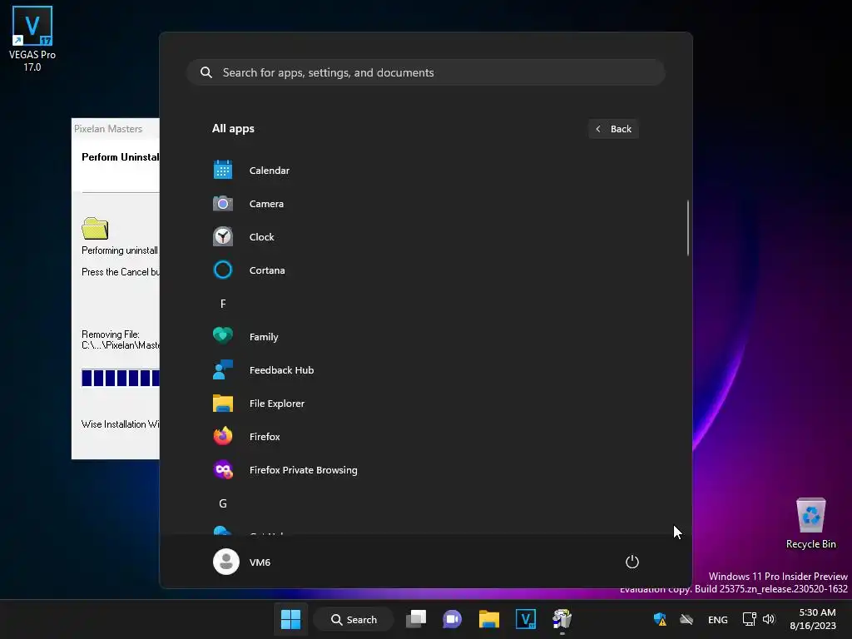
Task: Switch to VEGAS Pro on the taskbar
Action: click(x=526, y=619)
